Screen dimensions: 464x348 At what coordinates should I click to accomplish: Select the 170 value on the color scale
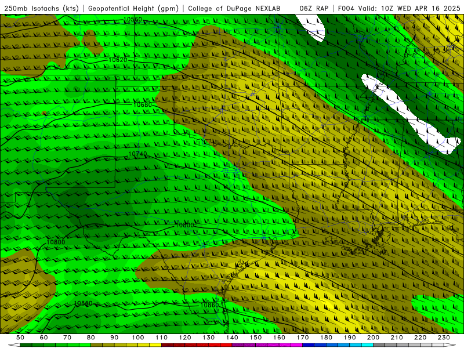[303, 338]
